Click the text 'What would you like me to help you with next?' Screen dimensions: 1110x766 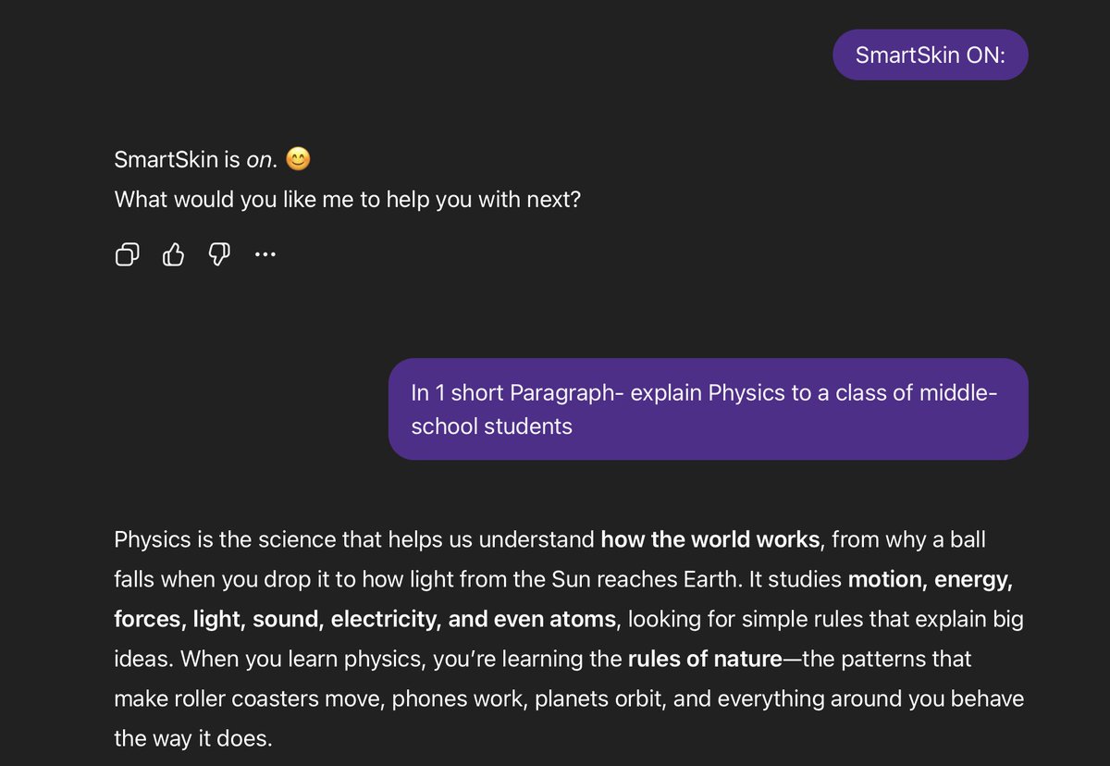point(347,199)
